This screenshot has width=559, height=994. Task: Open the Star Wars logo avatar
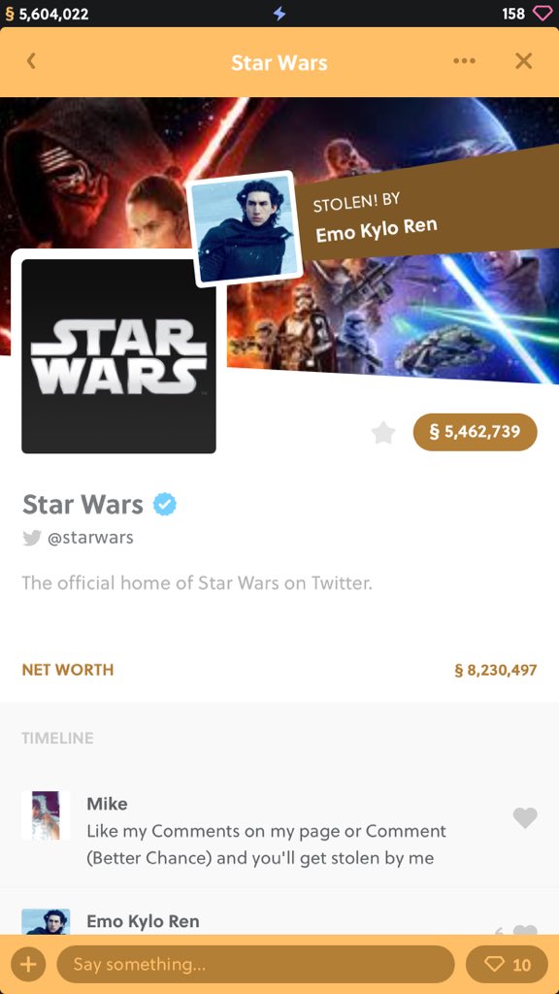point(118,356)
